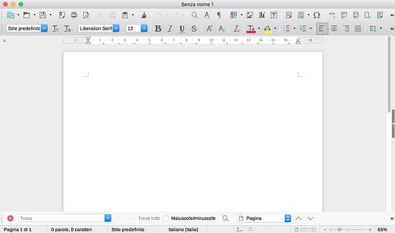Apply the yellow highlighting color
Image resolution: width=395 pixels, height=233 pixels.
coord(267,28)
